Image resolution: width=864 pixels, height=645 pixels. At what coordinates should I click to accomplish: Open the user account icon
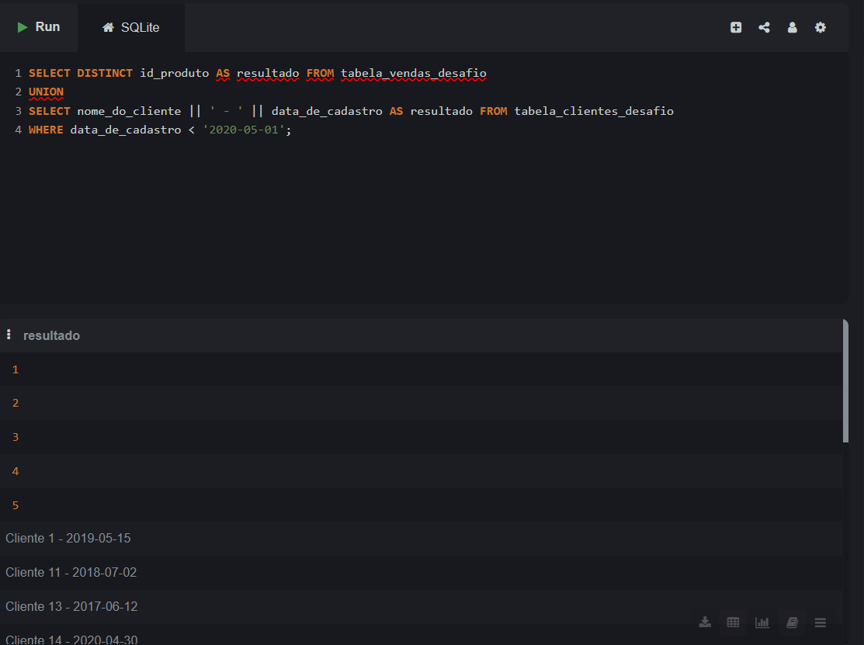click(792, 27)
